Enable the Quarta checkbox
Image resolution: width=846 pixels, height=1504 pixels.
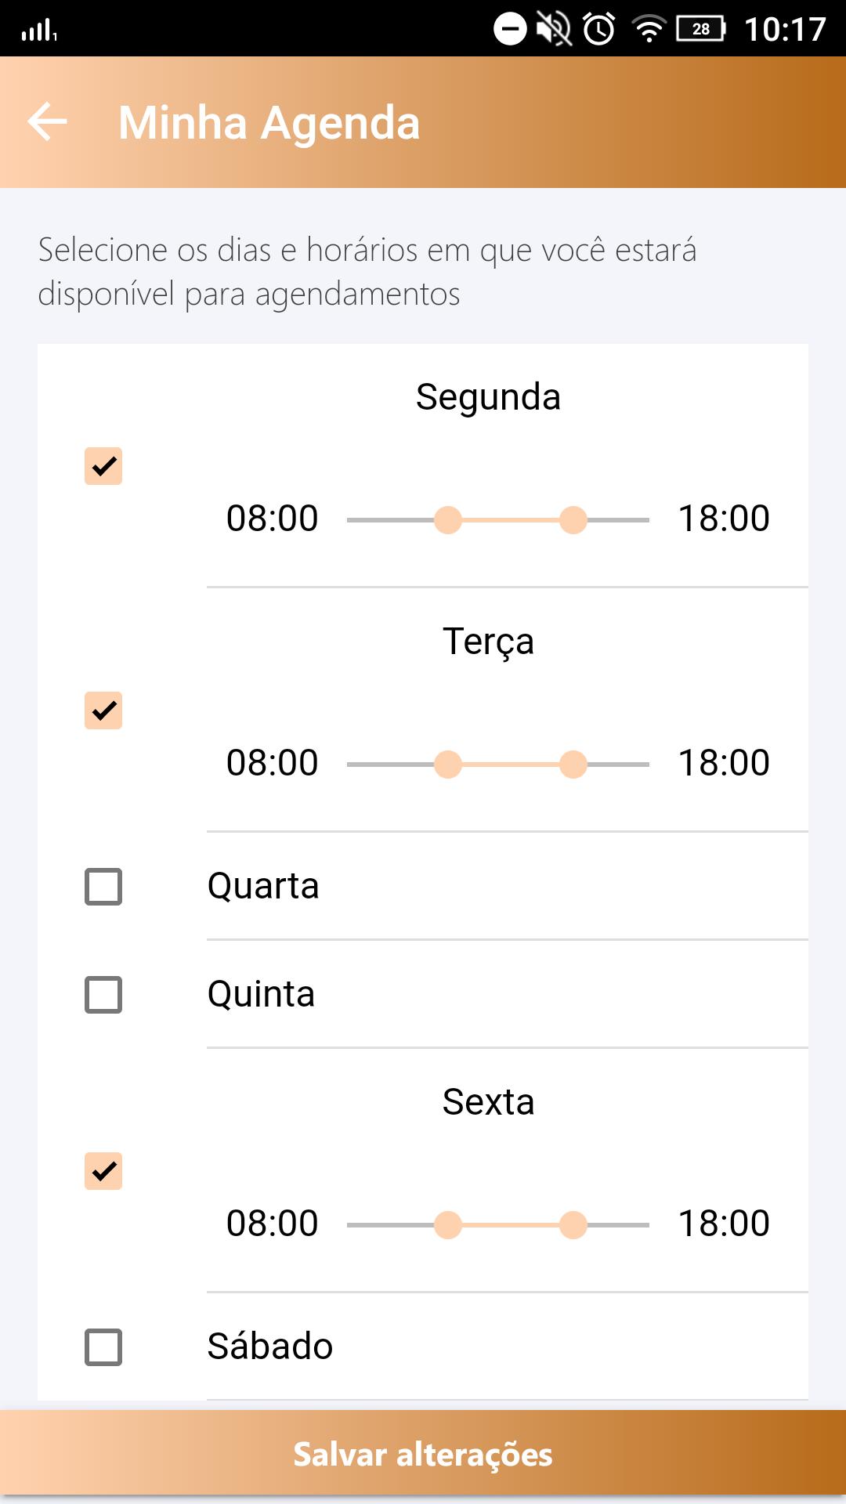(103, 887)
